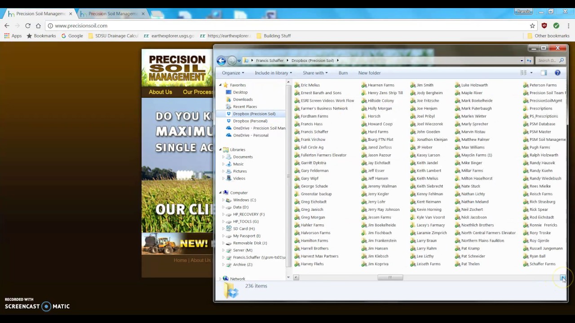This screenshot has height=323, width=575.
Task: Open Apps shortcut in bookmarks bar
Action: coord(13,36)
